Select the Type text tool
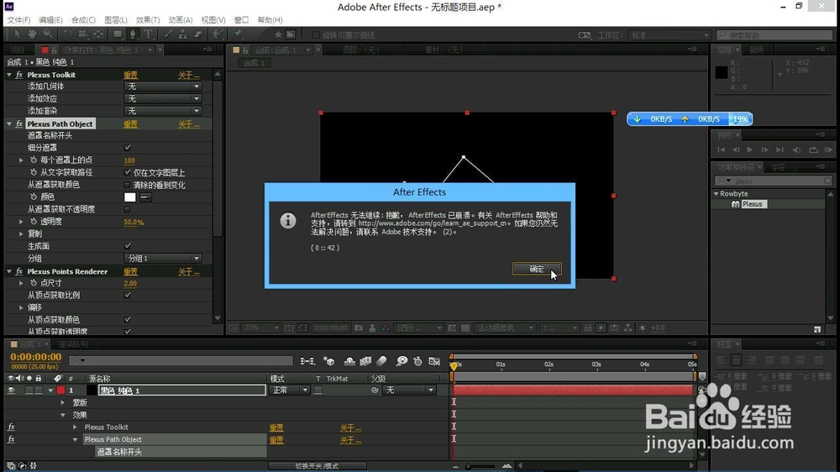The width and height of the screenshot is (840, 472). tap(149, 34)
